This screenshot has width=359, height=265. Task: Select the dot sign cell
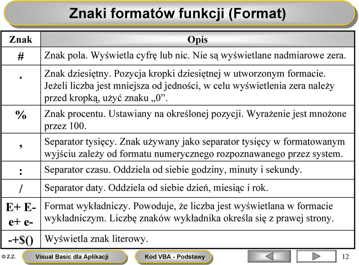(x=21, y=85)
